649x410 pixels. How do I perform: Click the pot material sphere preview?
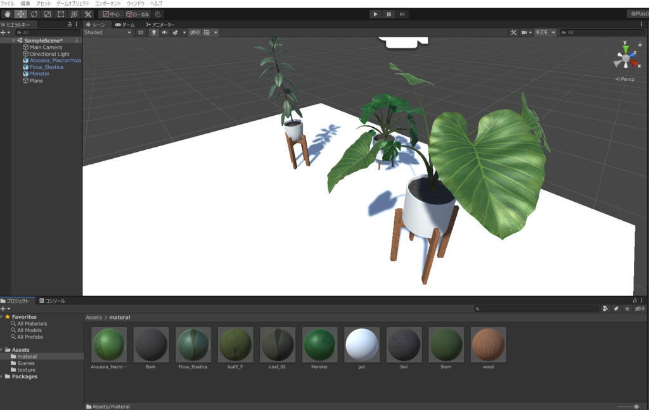point(361,344)
